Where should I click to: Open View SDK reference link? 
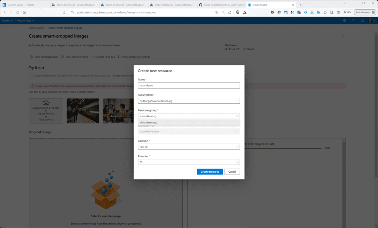pos(75,57)
